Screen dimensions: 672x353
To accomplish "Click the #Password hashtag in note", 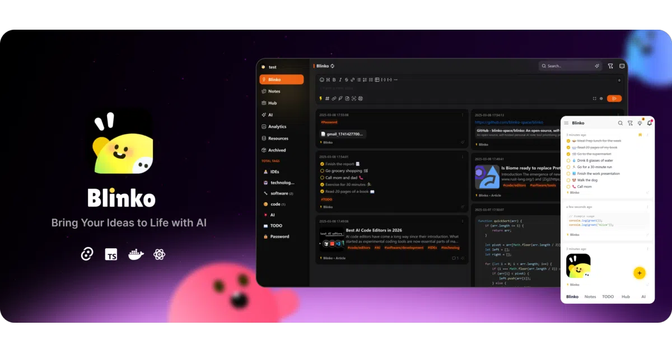I will [329, 122].
